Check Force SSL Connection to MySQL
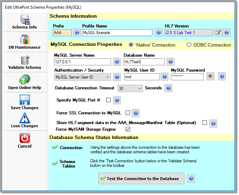 point(128,113)
